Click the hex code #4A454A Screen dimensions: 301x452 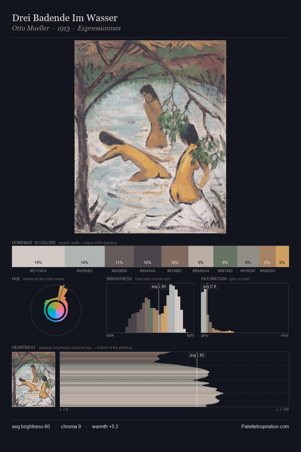(147, 271)
